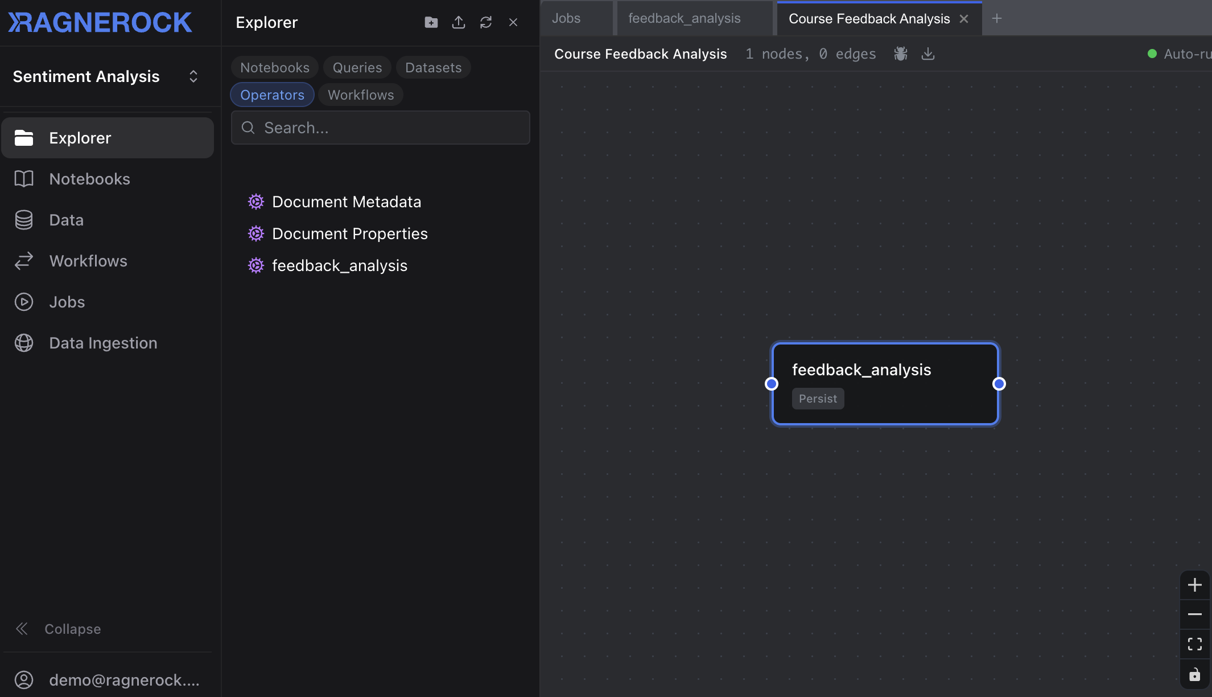Click the node's right output port
Viewport: 1212px width, 697px height.
click(x=999, y=384)
